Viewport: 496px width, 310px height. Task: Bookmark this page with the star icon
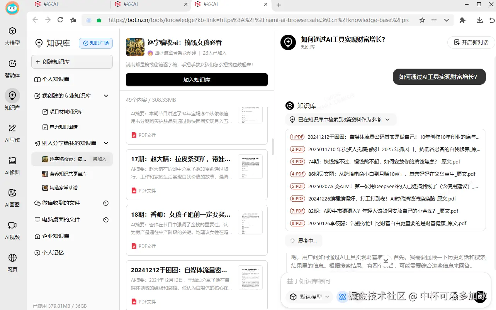pos(422,20)
